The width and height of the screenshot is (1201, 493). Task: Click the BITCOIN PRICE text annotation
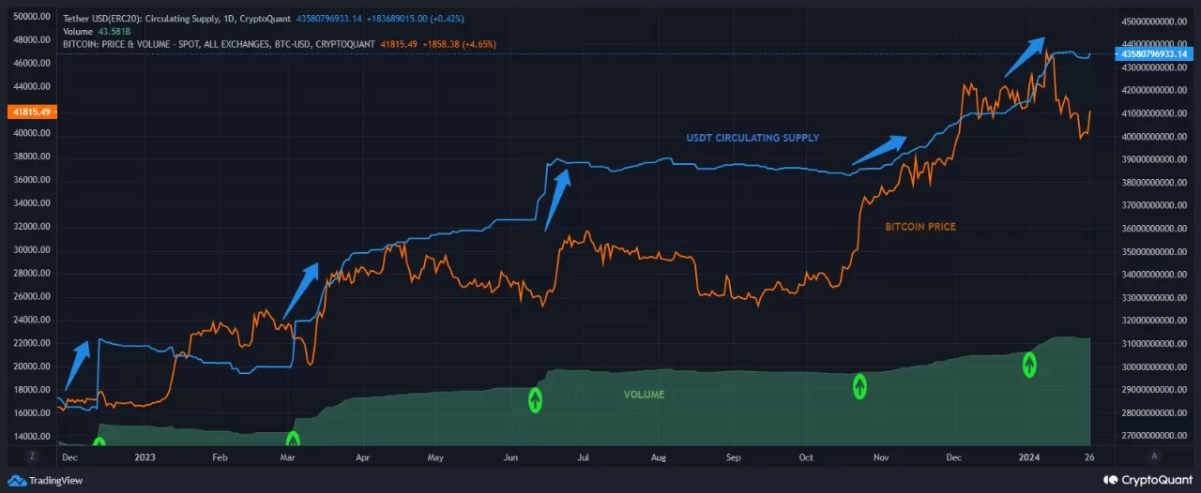click(920, 227)
